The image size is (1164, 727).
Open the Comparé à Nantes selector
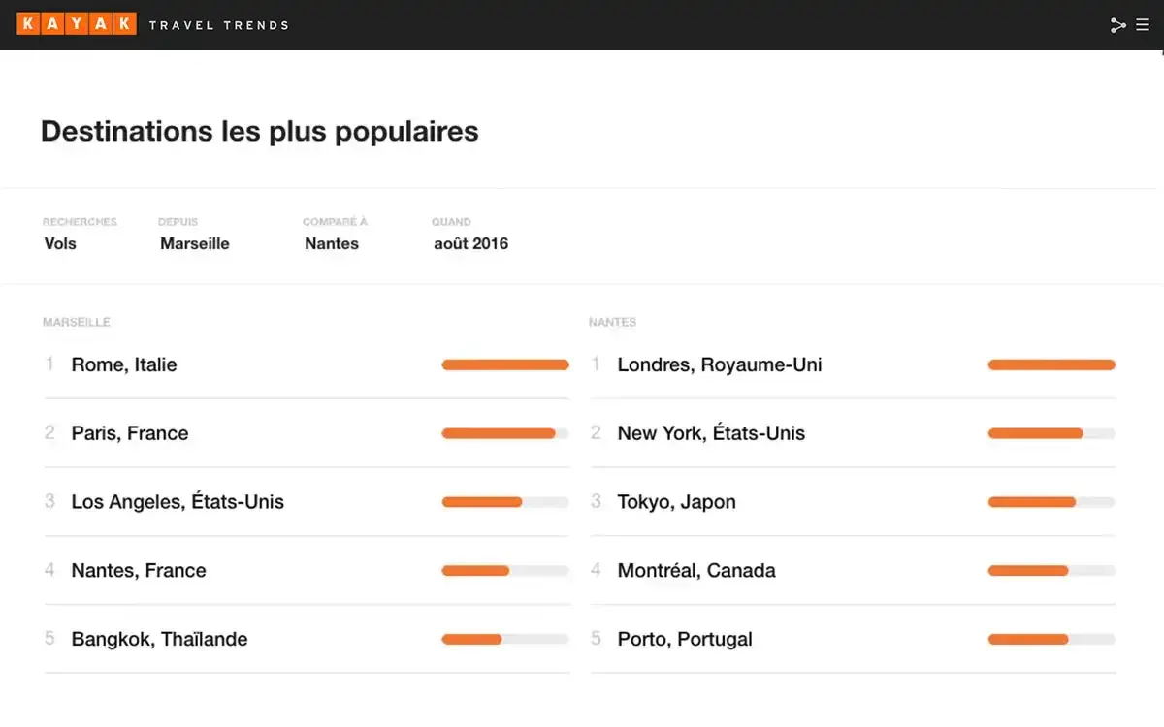coord(332,243)
